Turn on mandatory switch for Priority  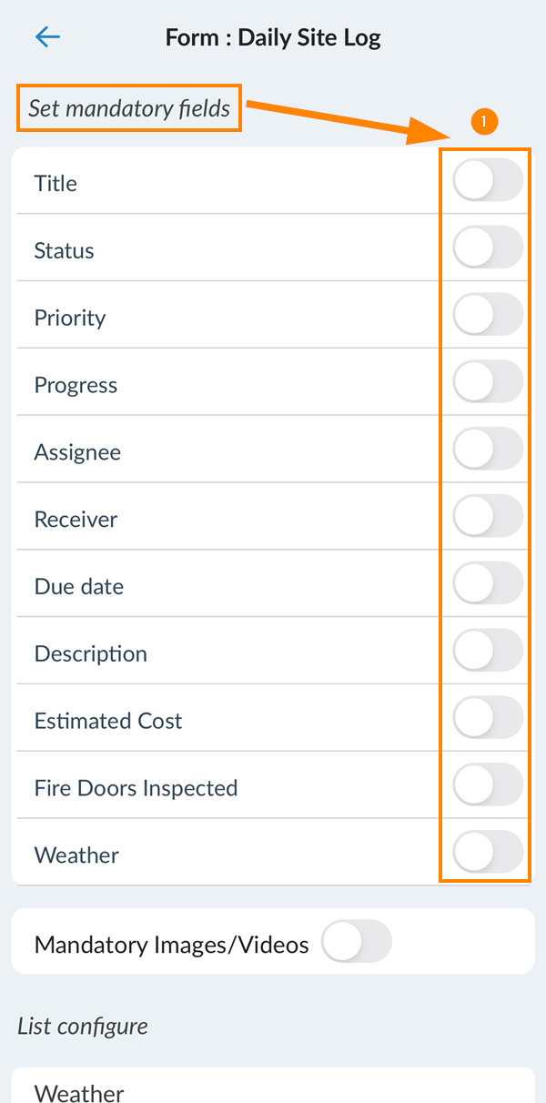(488, 315)
